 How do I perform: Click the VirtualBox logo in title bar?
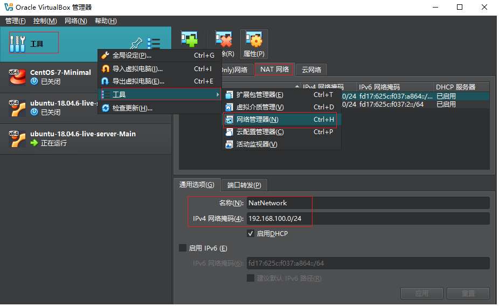tap(9, 7)
